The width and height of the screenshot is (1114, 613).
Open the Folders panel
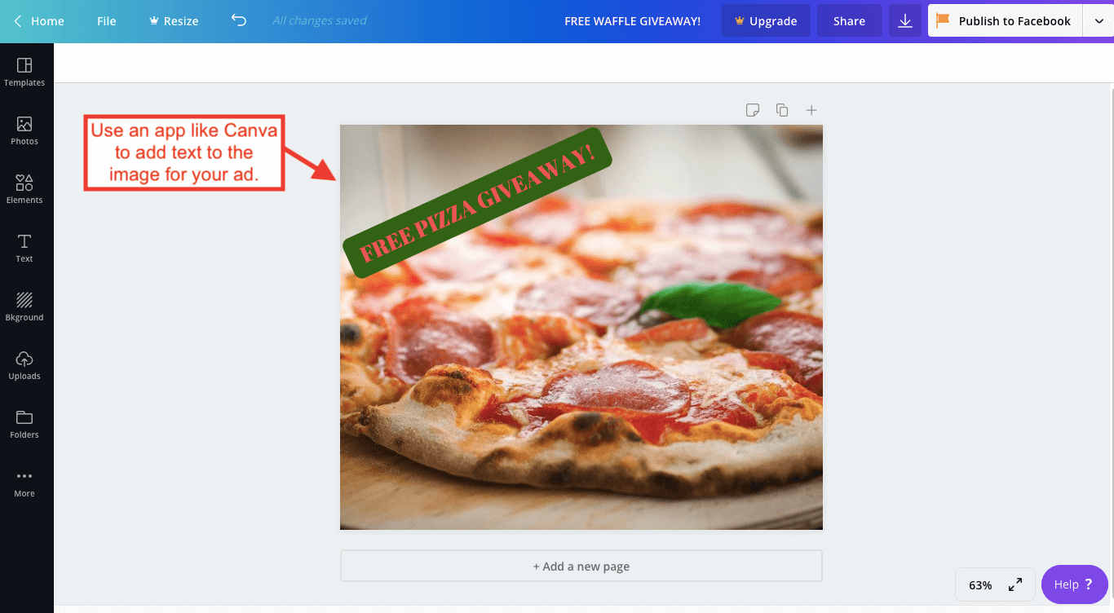pos(24,422)
